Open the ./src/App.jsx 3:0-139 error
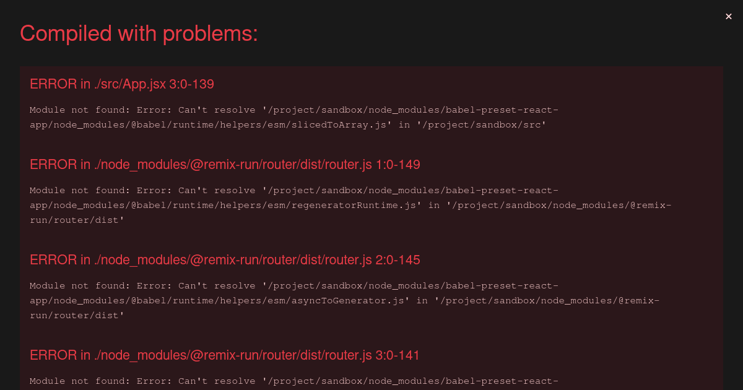Screen dimensions: 743x390 tap(122, 84)
